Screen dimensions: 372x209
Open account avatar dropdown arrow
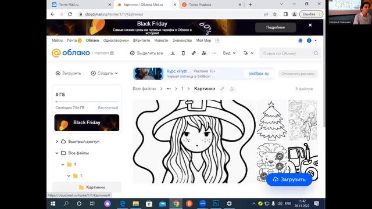click(316, 41)
